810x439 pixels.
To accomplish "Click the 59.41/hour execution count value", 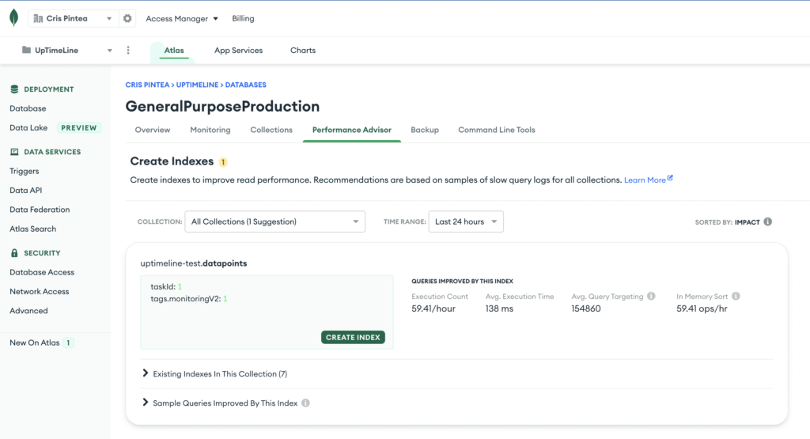I will 433,308.
